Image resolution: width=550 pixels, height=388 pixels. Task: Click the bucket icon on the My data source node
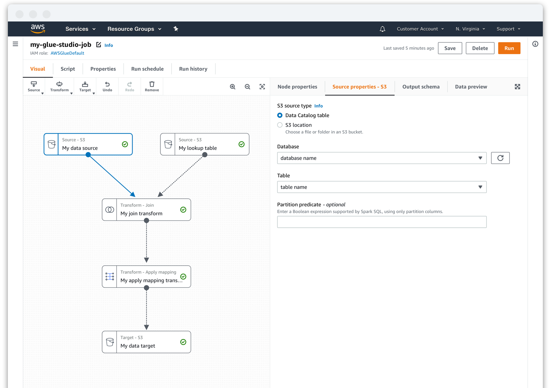click(x=52, y=144)
